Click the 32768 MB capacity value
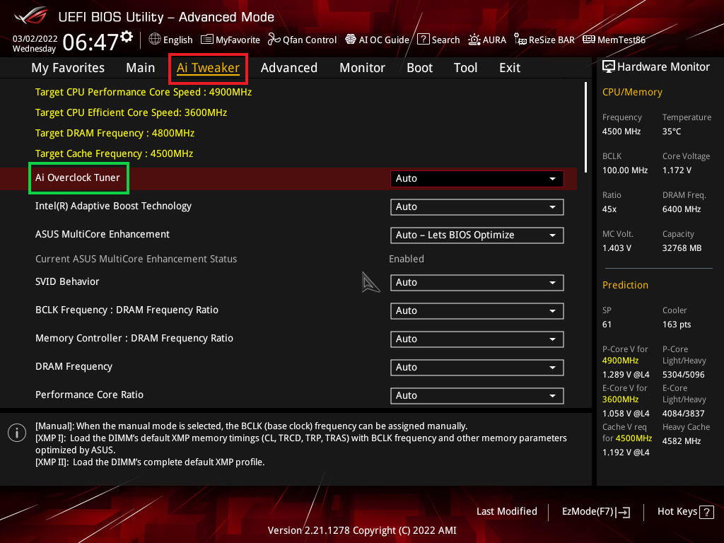Viewport: 724px width, 543px height. 682,248
